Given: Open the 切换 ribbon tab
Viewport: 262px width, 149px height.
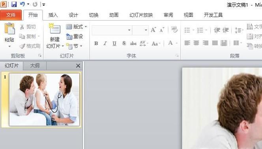Looking at the screenshot, I should tap(94, 15).
